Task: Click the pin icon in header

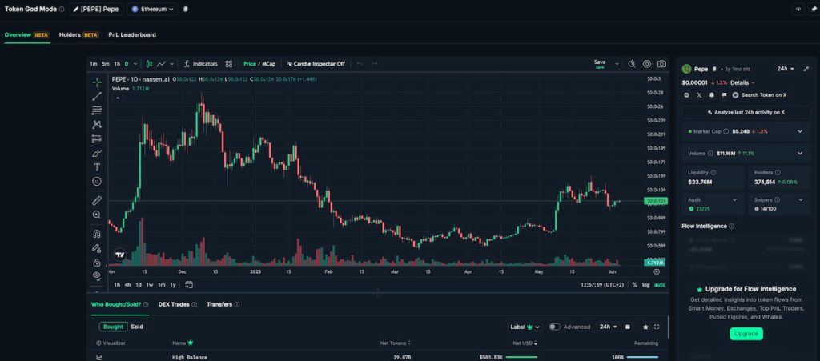Action: tap(814, 10)
